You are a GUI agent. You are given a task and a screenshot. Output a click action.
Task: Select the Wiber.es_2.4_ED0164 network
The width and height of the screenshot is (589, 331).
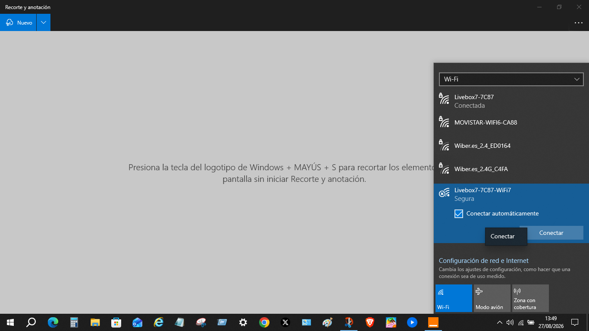tap(511, 146)
